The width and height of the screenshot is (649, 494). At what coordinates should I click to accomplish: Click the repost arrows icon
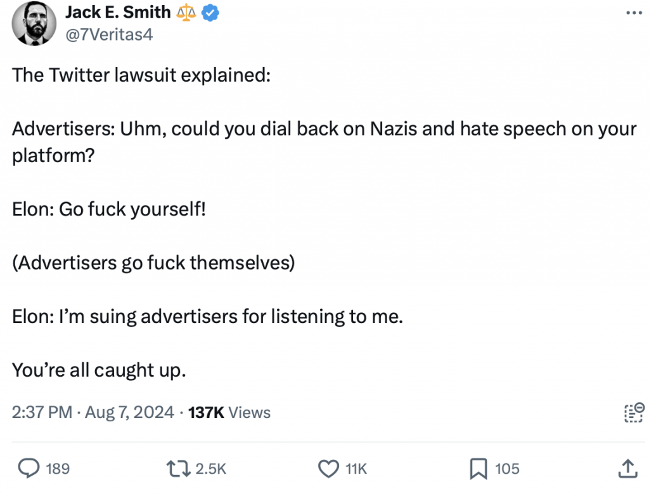click(177, 469)
